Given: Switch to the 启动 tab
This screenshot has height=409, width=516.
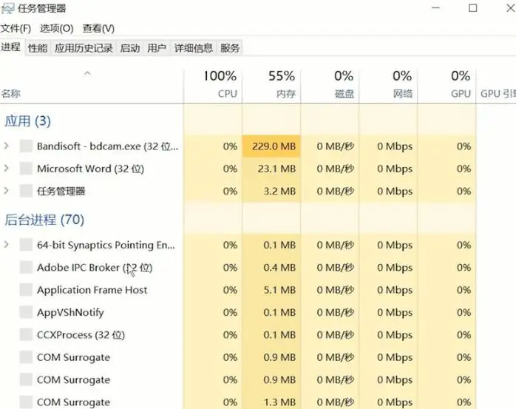Looking at the screenshot, I should [130, 48].
